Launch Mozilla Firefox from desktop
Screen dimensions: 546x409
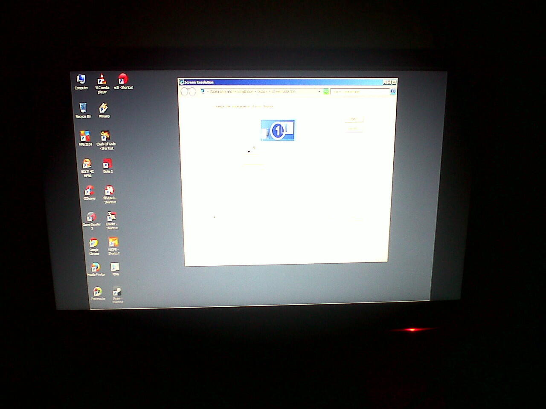96,269
